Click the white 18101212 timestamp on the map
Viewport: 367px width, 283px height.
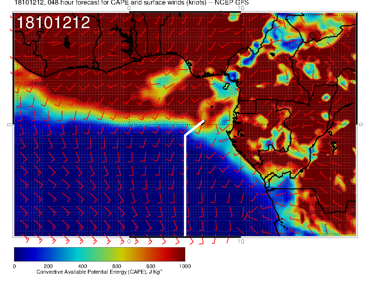click(x=54, y=23)
